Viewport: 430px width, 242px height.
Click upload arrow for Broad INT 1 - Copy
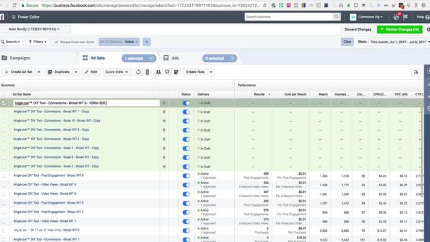click(164, 112)
